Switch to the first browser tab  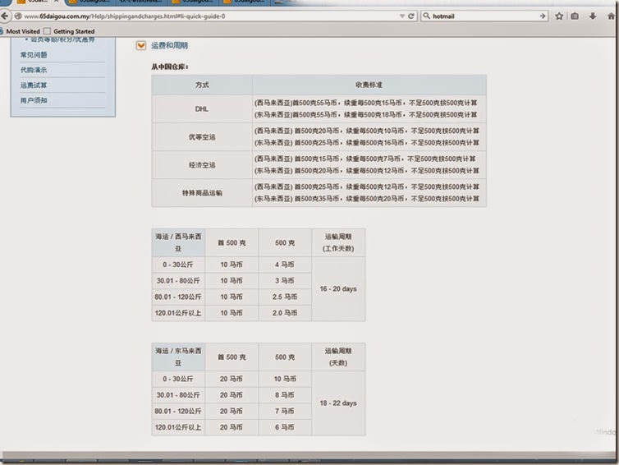coord(34,2)
